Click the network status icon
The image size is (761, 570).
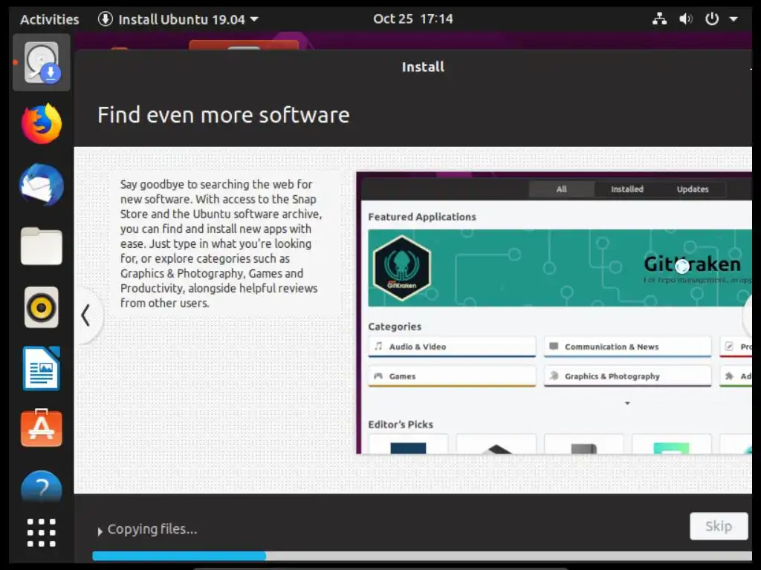click(x=659, y=19)
